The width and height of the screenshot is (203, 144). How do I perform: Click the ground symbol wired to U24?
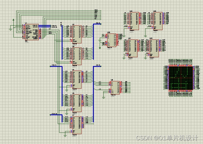124,36
